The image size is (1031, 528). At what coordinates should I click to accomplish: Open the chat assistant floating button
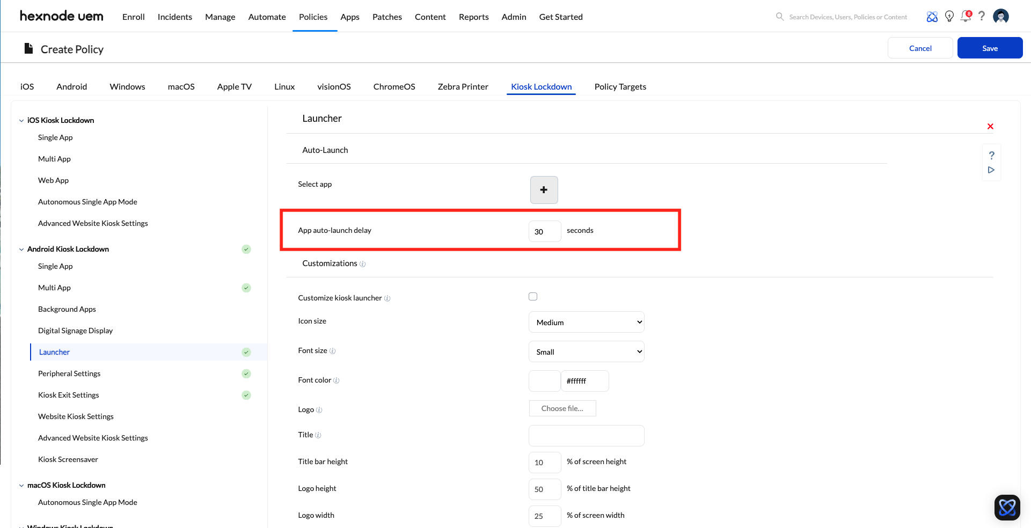coord(1007,508)
